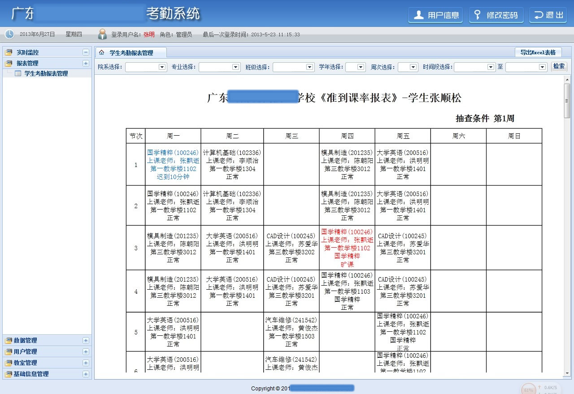Toggle the 报表管理 section plus icon
Screen dimensions: 574x394
tap(86, 63)
